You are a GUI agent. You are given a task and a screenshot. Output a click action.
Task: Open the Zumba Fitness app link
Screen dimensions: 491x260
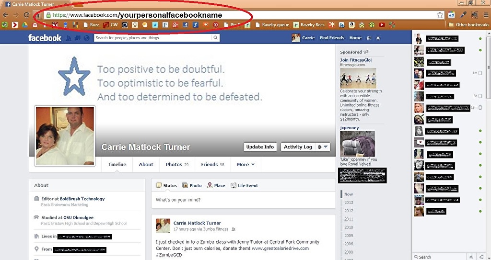(x=216, y=229)
